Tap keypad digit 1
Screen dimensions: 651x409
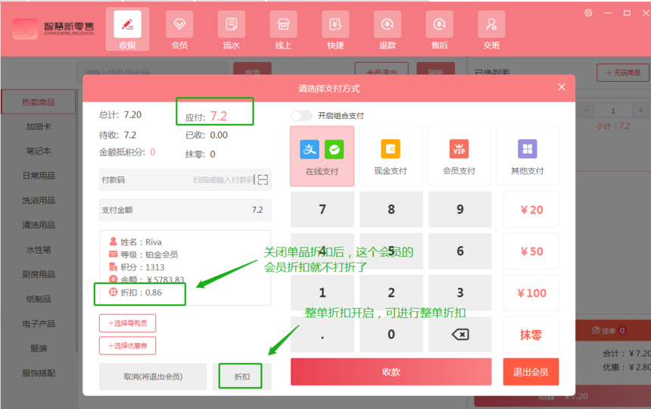(x=322, y=292)
